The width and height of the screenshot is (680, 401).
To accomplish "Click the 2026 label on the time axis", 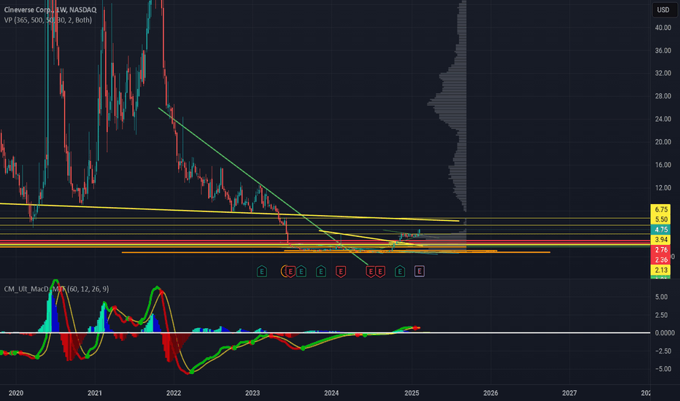I will [x=490, y=393].
